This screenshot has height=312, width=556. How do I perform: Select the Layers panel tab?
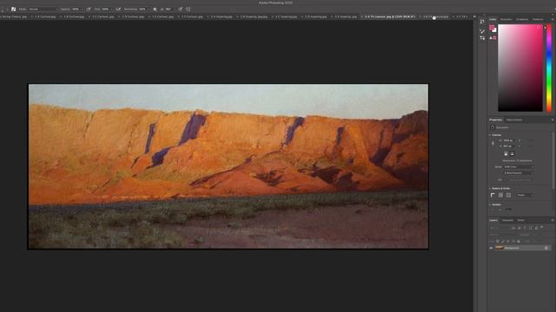coord(493,220)
